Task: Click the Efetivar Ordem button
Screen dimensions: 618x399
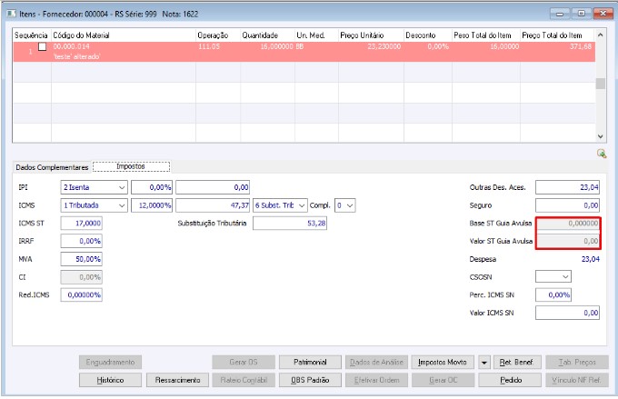Action: 376,380
